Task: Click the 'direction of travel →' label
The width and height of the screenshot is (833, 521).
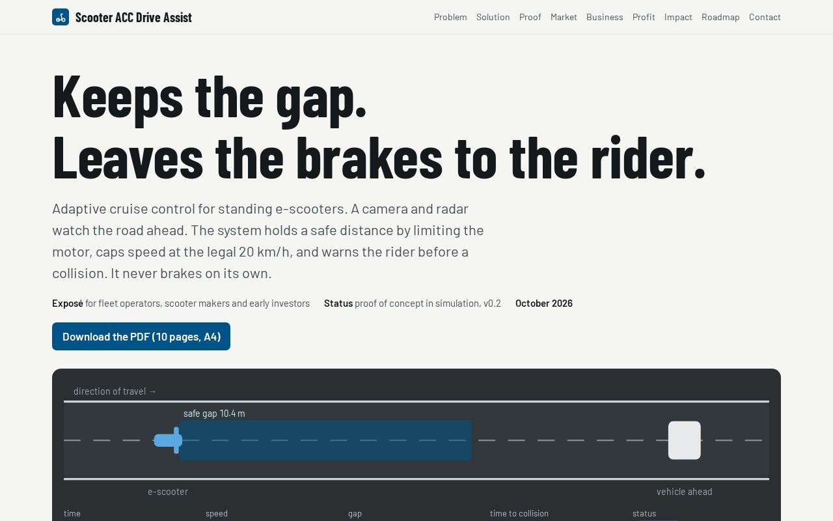Action: (115, 391)
